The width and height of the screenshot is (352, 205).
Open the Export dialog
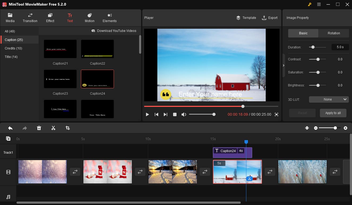coord(270,18)
